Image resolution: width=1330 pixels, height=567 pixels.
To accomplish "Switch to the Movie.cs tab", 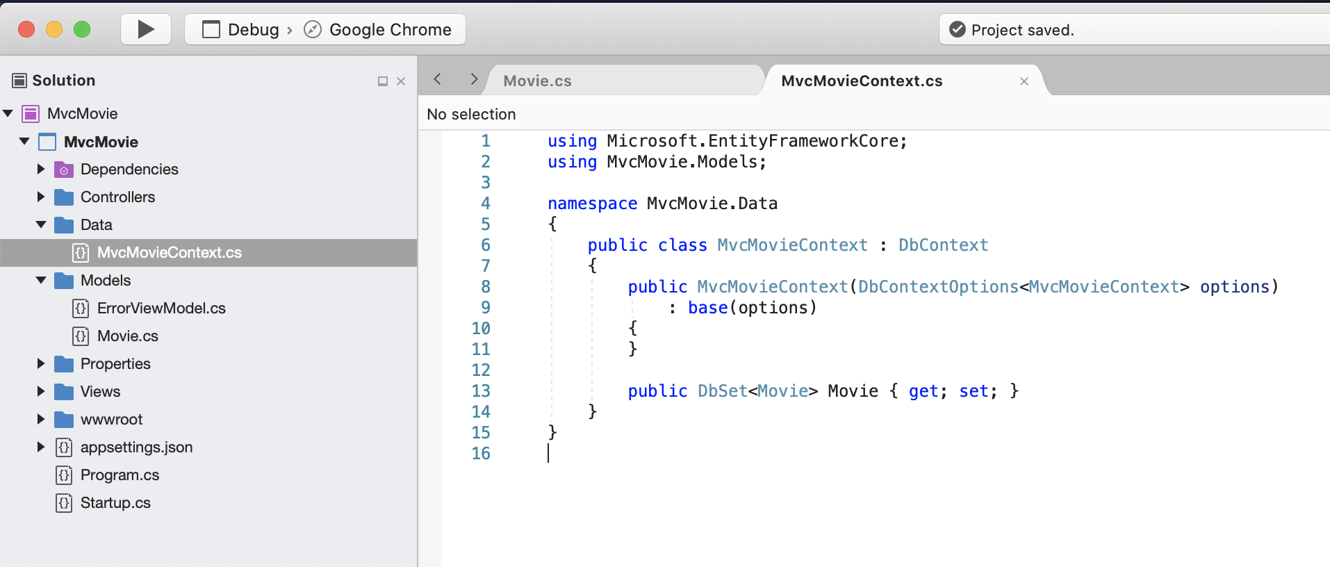I will (537, 81).
